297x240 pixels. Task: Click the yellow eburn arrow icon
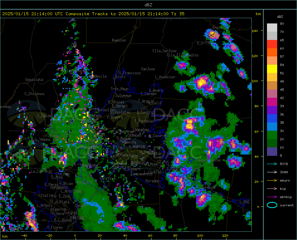click(x=272, y=181)
